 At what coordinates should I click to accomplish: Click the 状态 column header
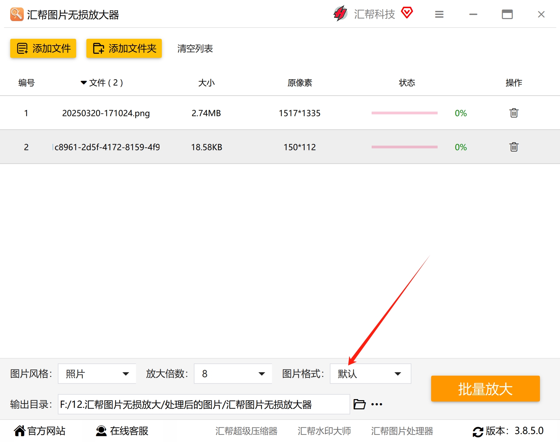(x=407, y=83)
